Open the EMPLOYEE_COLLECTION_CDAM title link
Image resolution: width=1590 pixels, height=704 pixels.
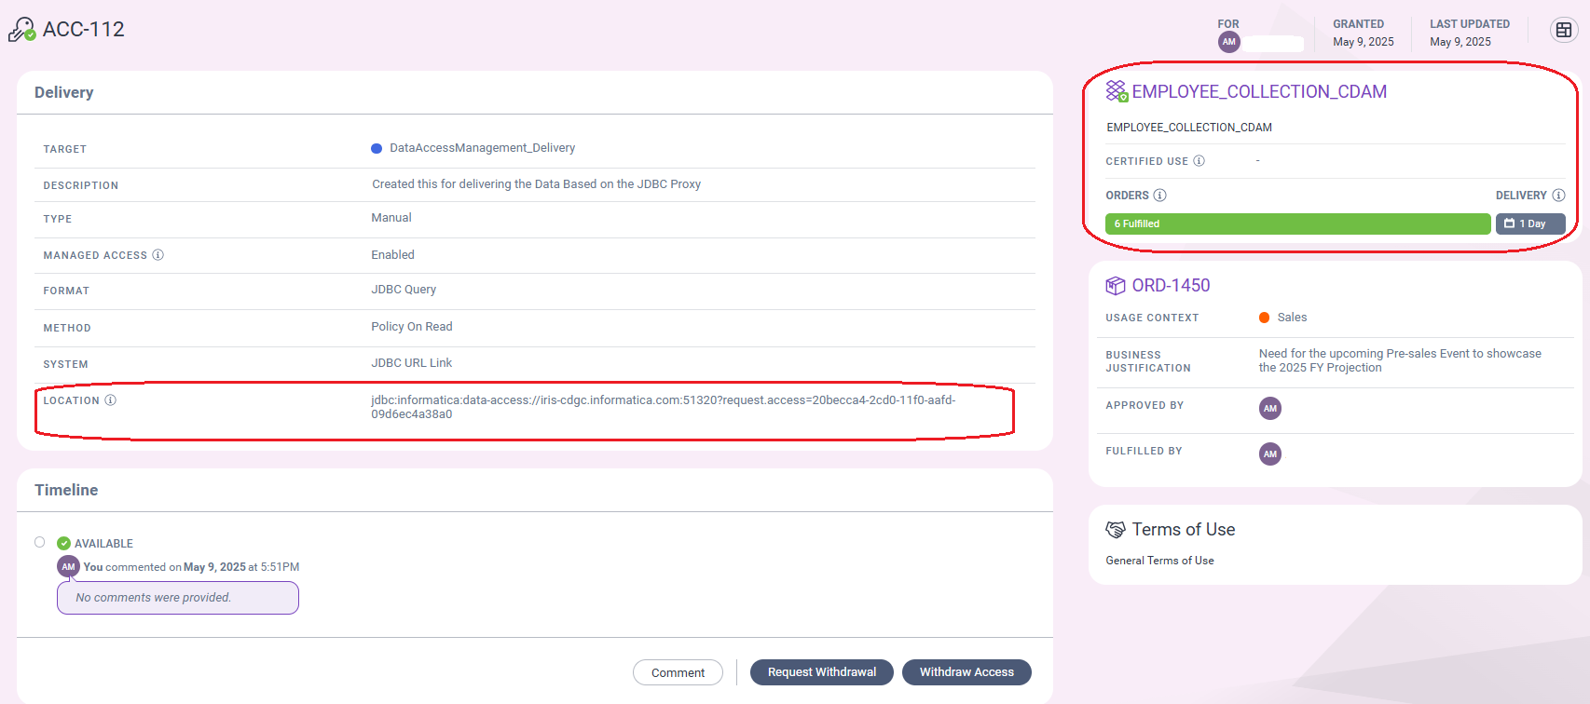[x=1259, y=91]
